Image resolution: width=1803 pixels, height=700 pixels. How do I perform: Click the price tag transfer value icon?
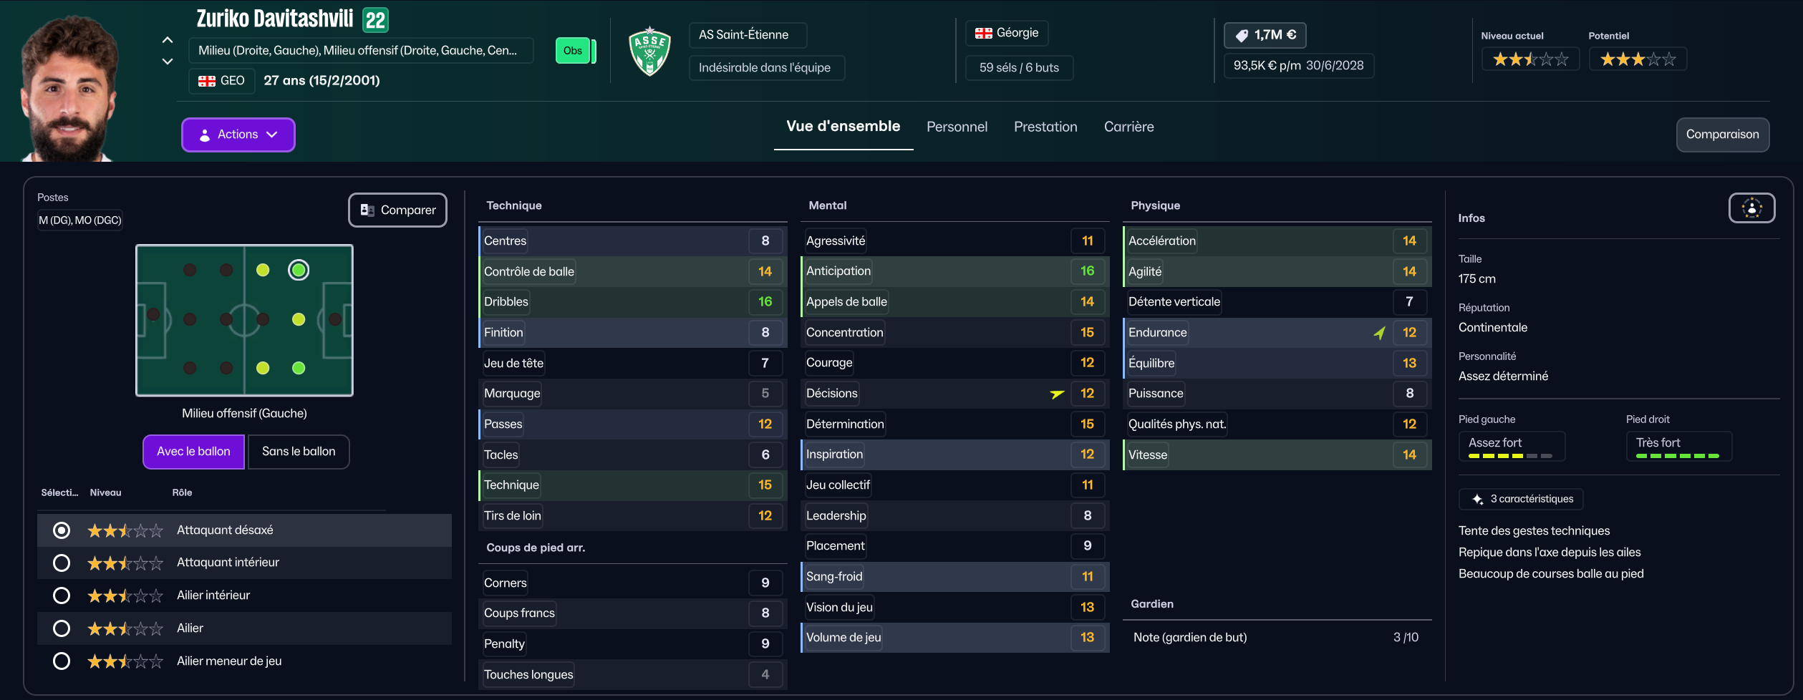click(x=1242, y=35)
